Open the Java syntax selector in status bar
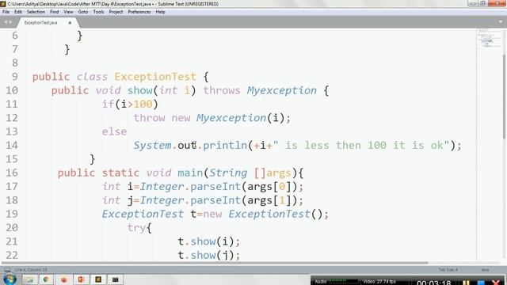This screenshot has width=507, height=285. click(485, 270)
